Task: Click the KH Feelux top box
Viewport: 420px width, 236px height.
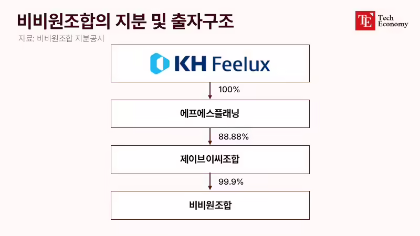Action: pos(211,63)
